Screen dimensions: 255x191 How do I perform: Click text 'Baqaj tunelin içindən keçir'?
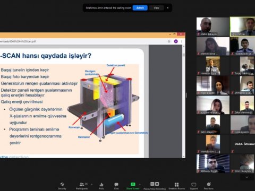(x=25, y=70)
